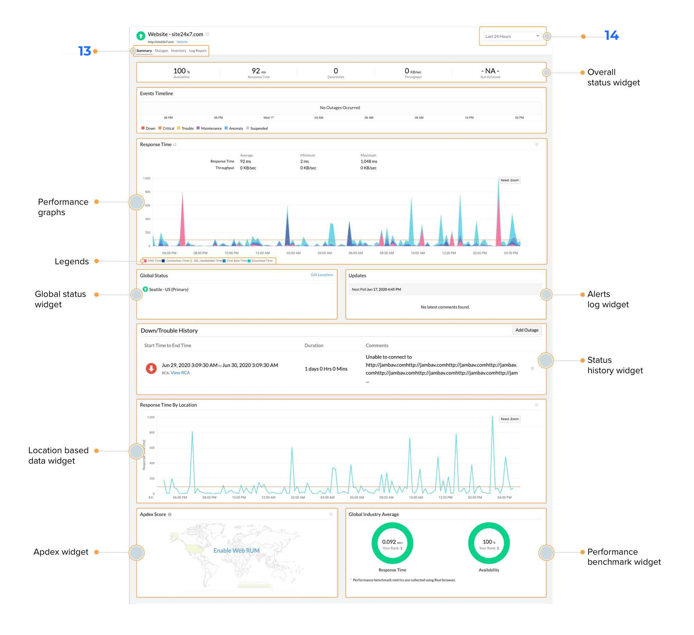This screenshot has height=635, width=694.
Task: Open the Last 24 Hours time range dropdown
Action: 512,36
